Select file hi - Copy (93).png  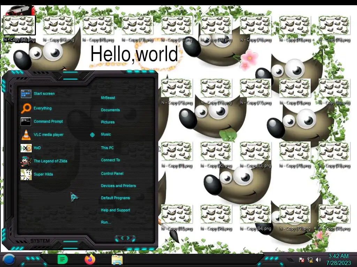click(x=334, y=155)
